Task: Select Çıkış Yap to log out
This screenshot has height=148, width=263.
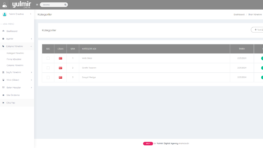Action: tap(11, 103)
